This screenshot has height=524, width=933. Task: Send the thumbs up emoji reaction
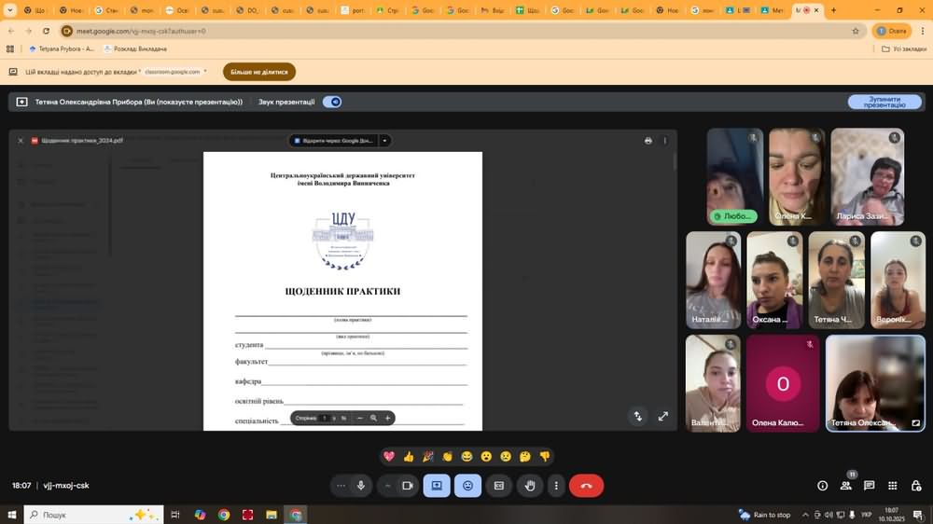point(409,457)
